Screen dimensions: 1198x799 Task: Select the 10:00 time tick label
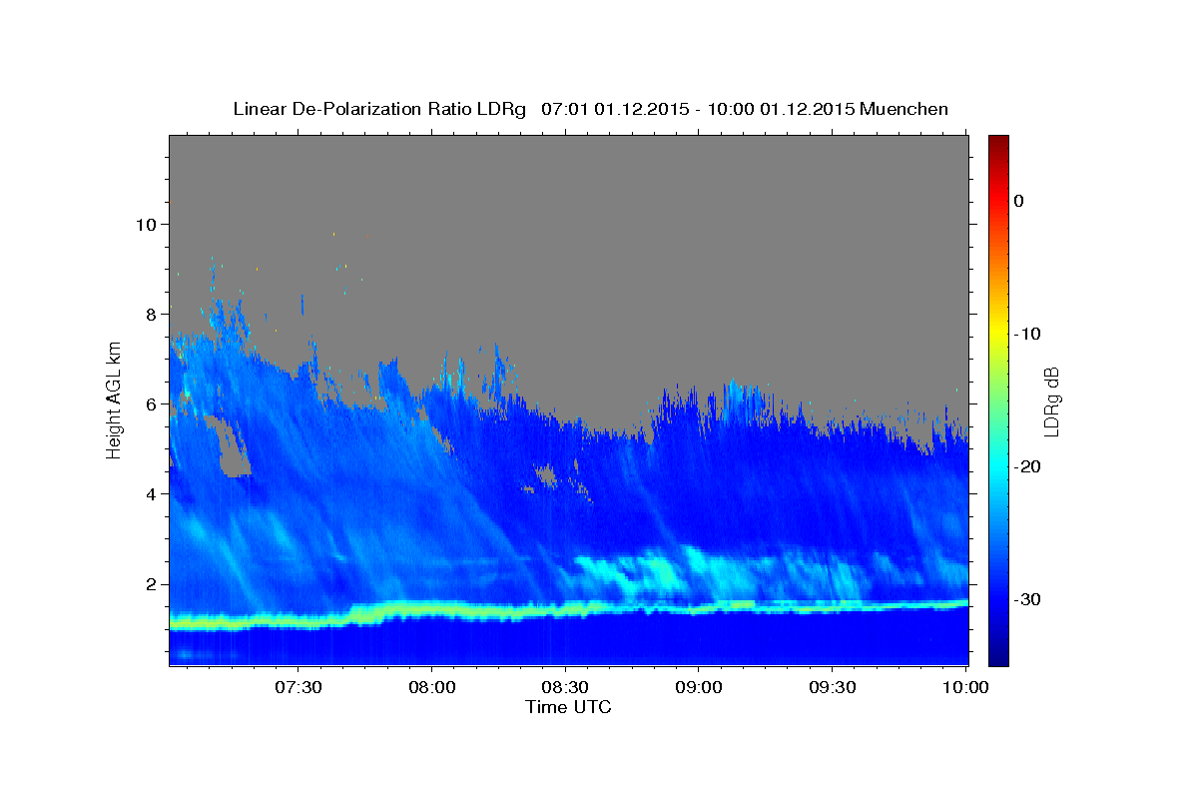(x=965, y=688)
